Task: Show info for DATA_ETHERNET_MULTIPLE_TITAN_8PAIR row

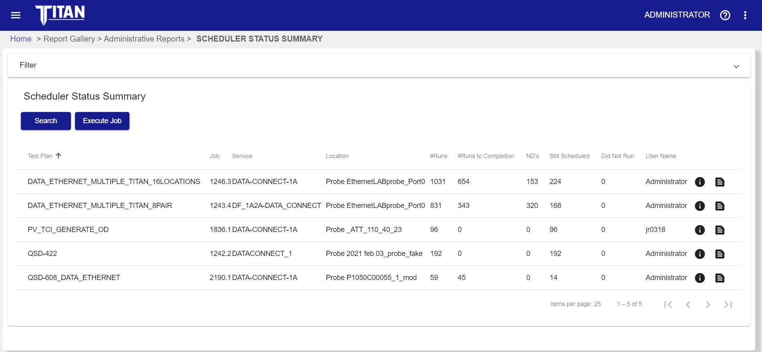Action: [x=700, y=206]
